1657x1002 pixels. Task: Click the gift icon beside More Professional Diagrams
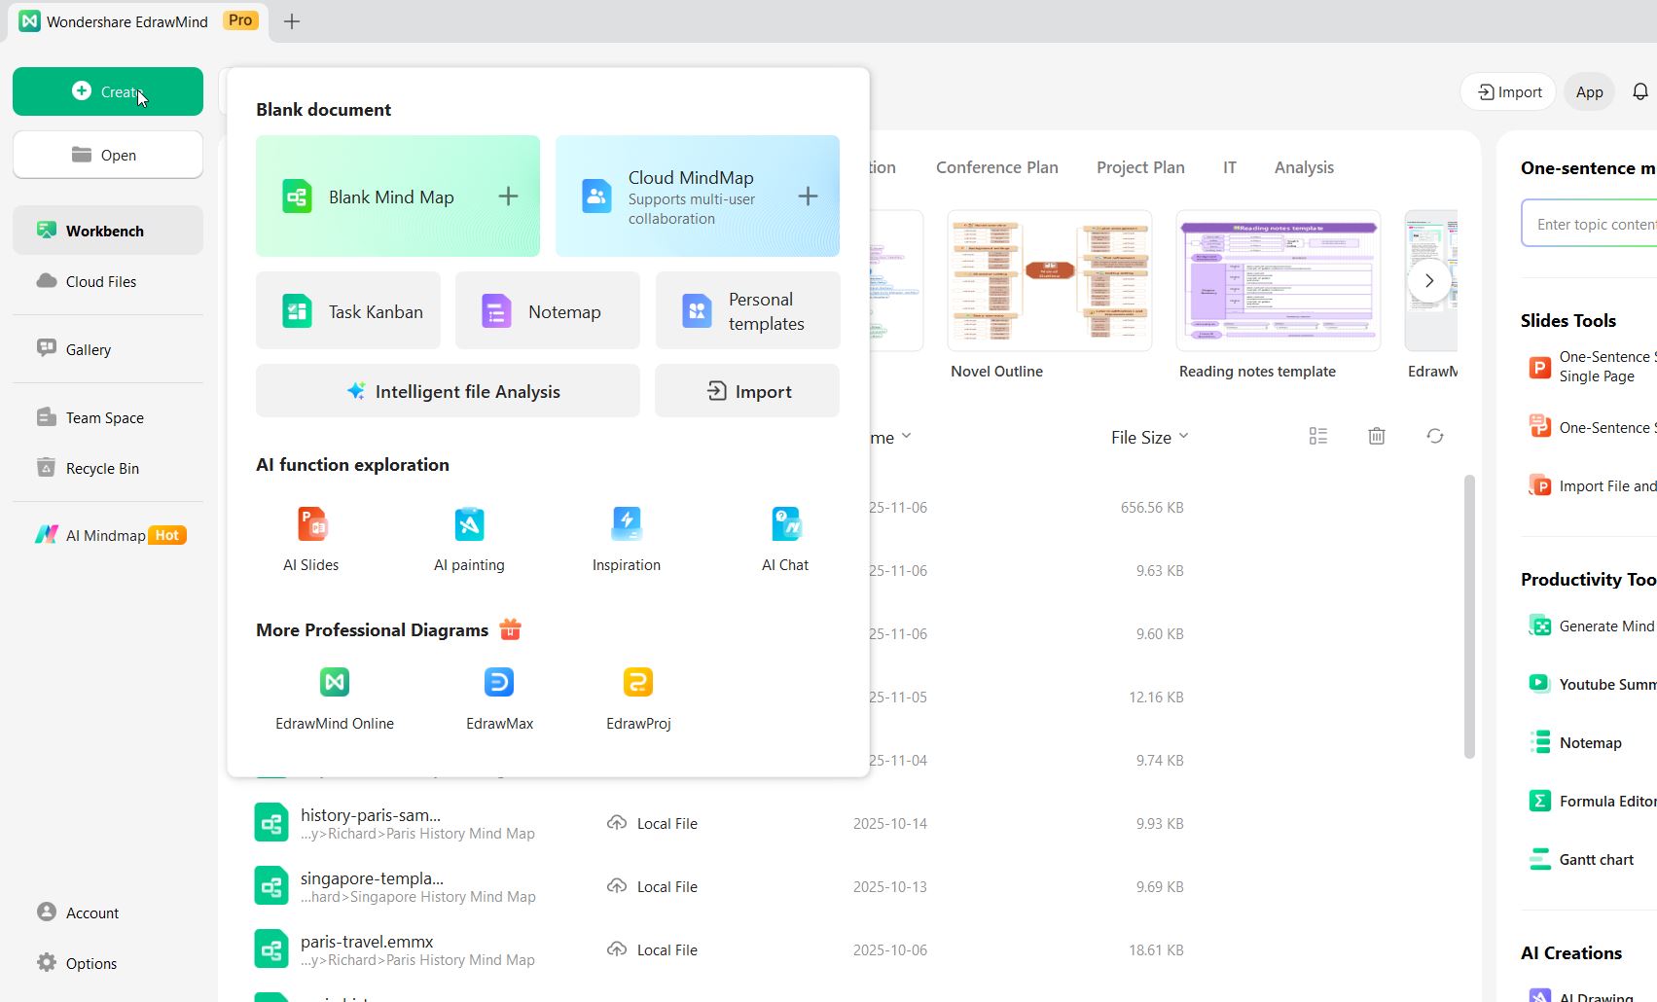[x=510, y=629]
